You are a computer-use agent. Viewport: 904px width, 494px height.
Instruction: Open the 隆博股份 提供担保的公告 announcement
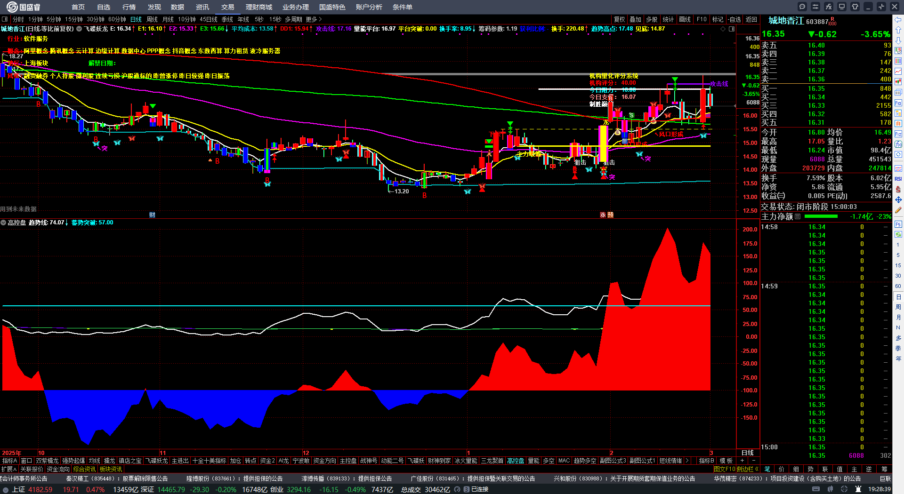point(234,478)
